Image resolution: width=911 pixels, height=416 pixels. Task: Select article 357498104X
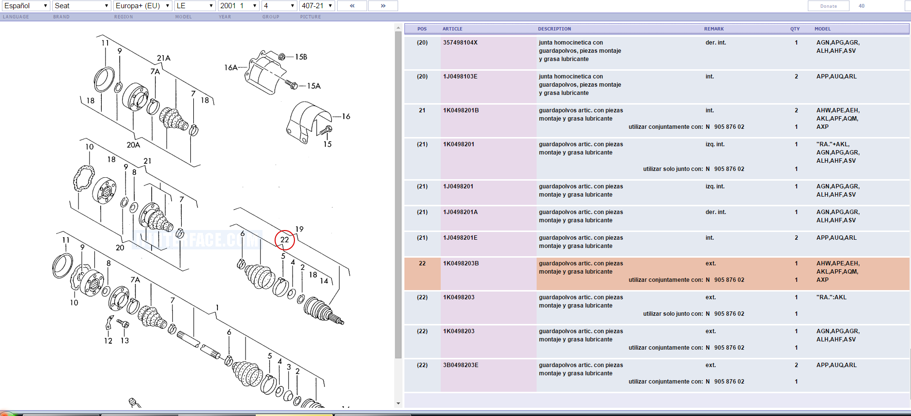point(460,43)
